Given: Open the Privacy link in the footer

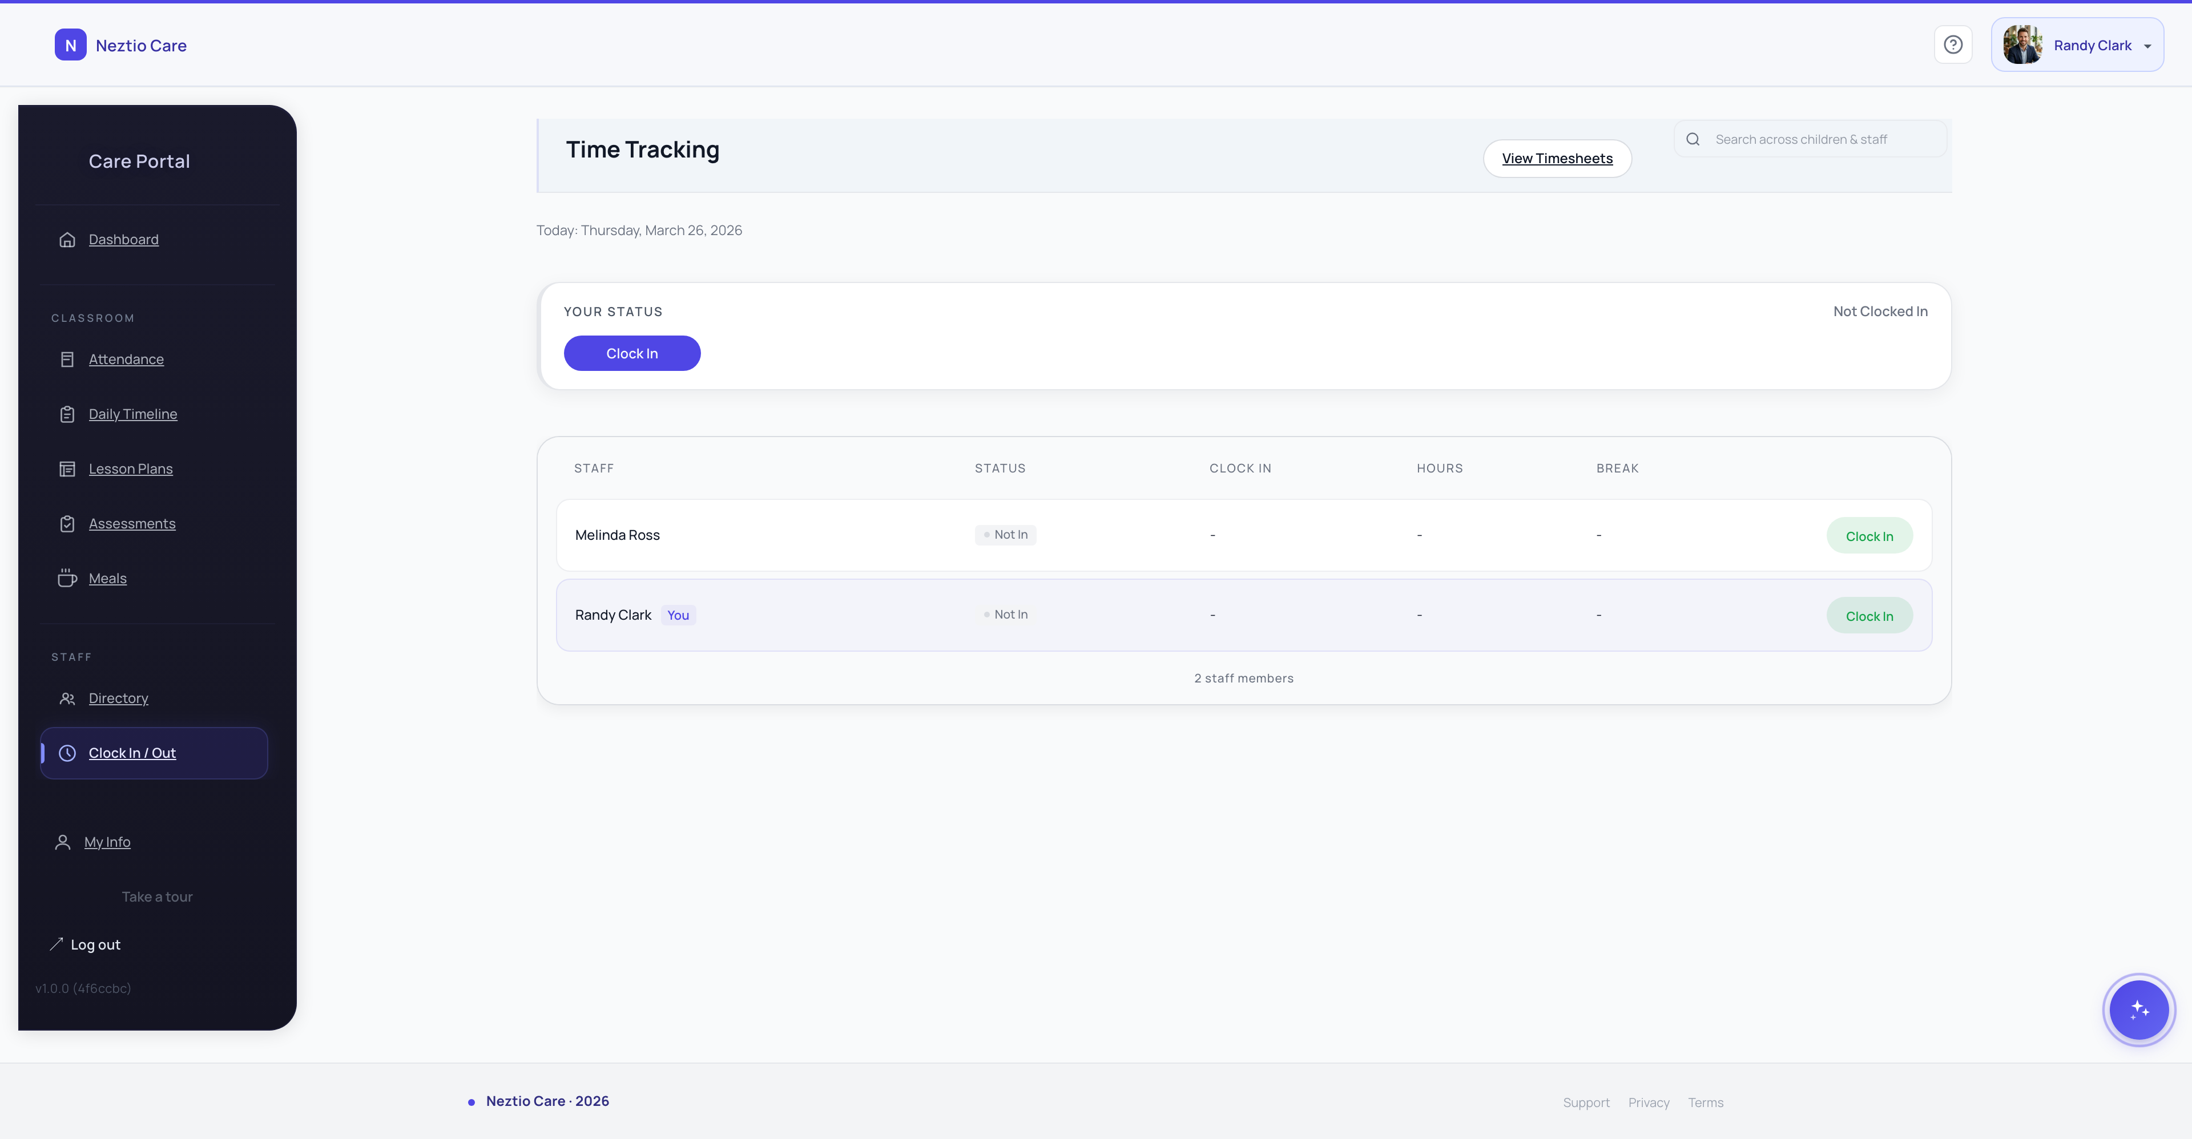Looking at the screenshot, I should click(x=1648, y=1101).
